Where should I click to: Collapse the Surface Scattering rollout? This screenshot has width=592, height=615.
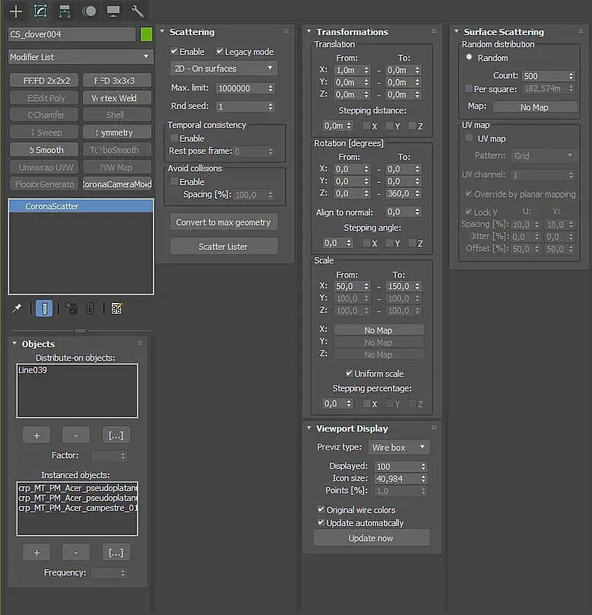(x=457, y=31)
